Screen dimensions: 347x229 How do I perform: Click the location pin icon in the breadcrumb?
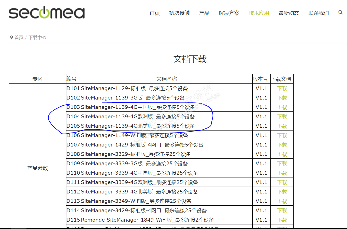click(11, 38)
